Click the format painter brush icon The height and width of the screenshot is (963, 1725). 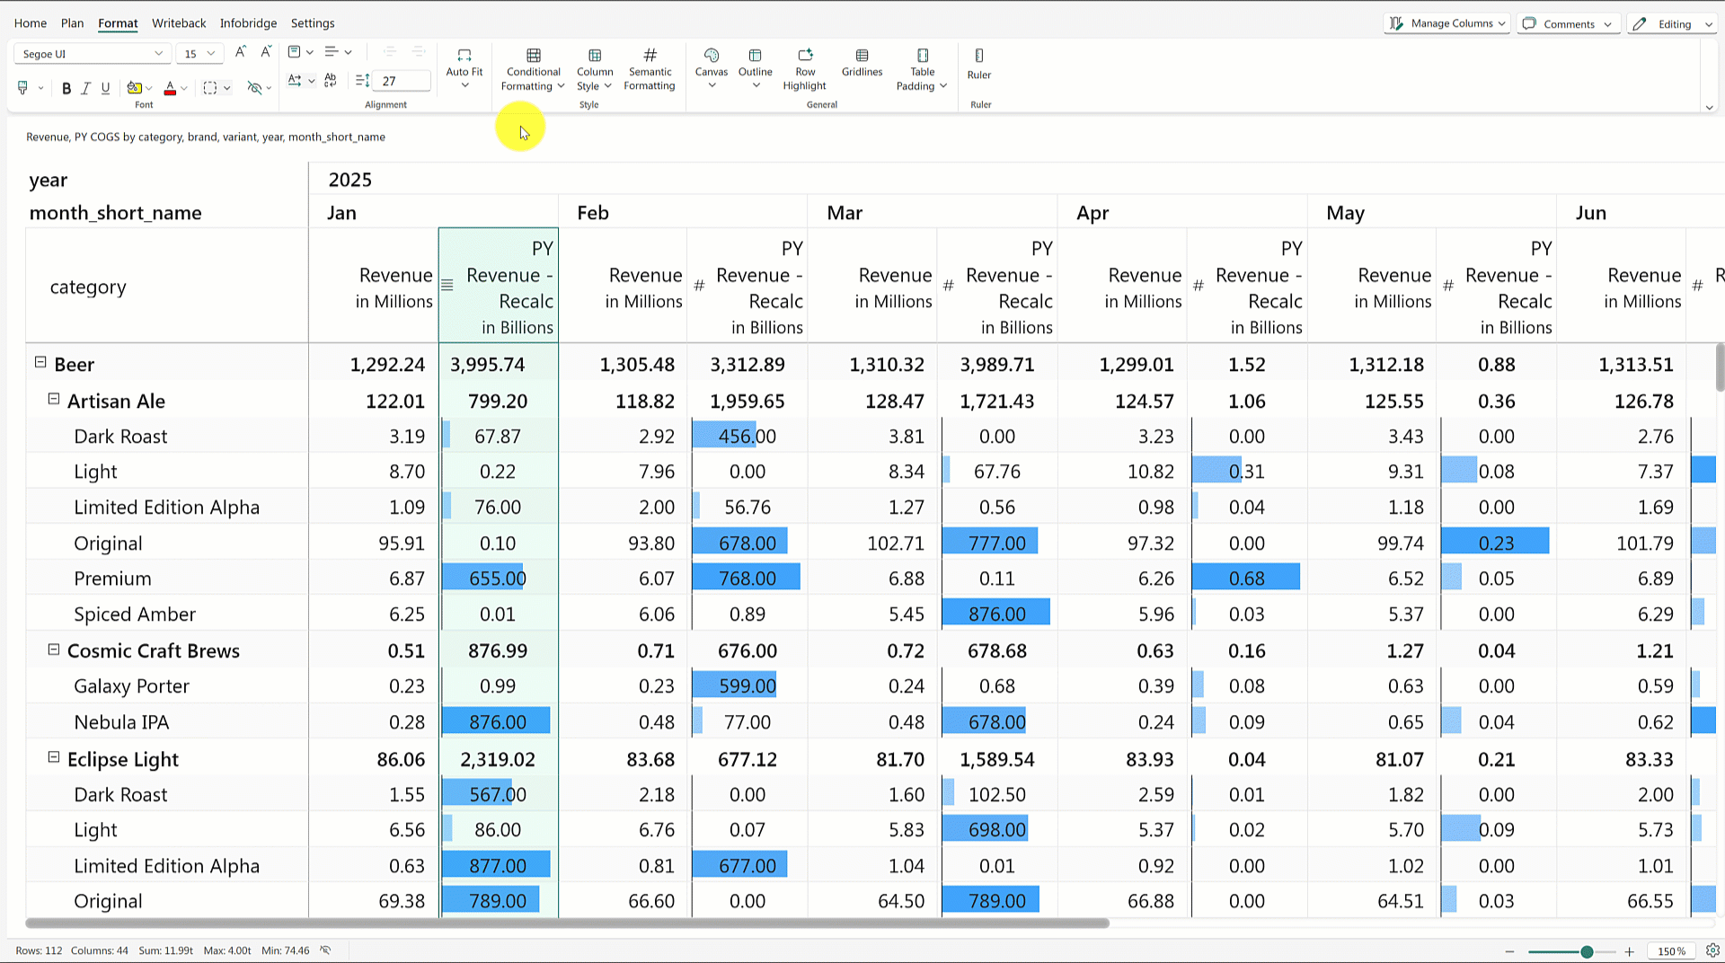pos(23,87)
